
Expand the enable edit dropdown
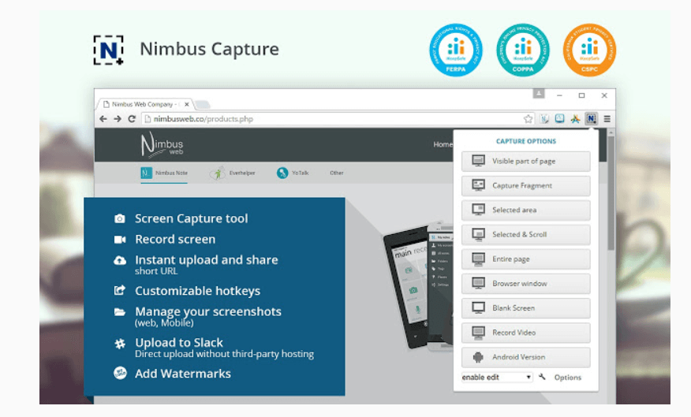(497, 378)
